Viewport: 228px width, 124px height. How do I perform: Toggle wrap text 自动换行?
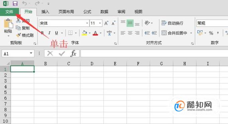[x=172, y=23]
